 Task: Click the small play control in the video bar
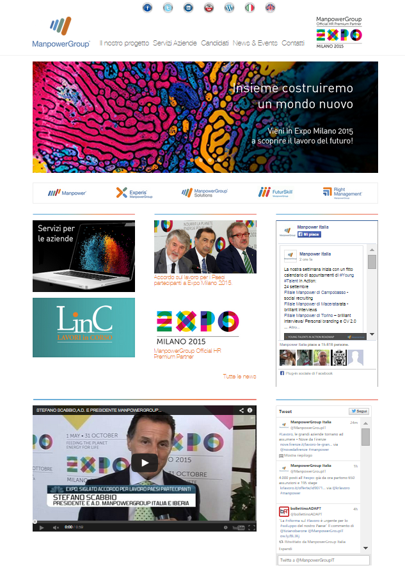pos(42,527)
